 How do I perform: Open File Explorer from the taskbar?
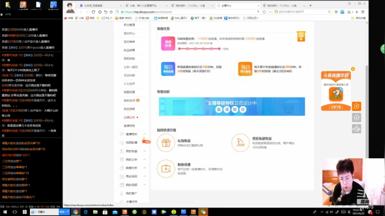point(95,212)
